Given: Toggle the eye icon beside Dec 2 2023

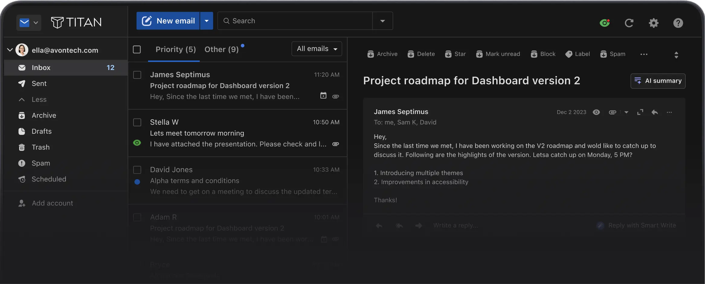Looking at the screenshot, I should tap(596, 112).
